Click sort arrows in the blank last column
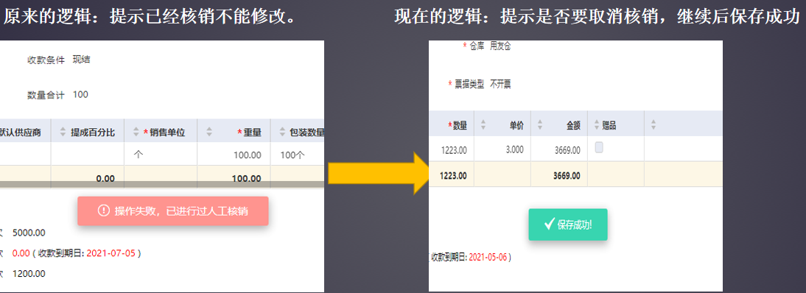Screen dimensions: 806x293 [653, 124]
